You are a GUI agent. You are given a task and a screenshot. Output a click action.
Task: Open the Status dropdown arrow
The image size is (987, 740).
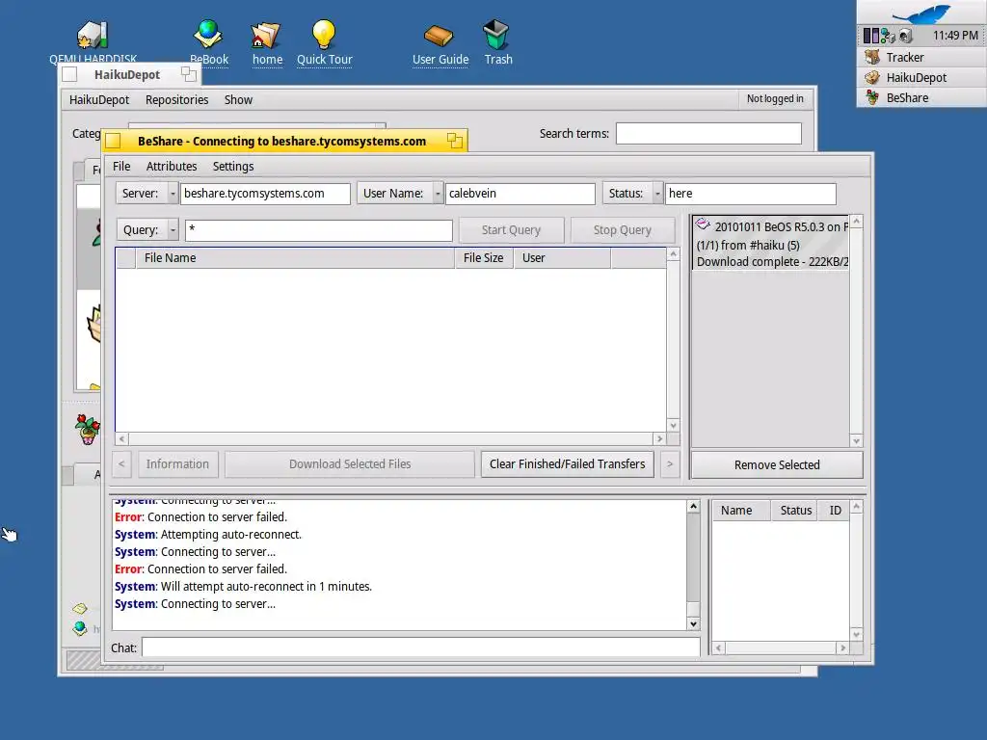tap(657, 194)
